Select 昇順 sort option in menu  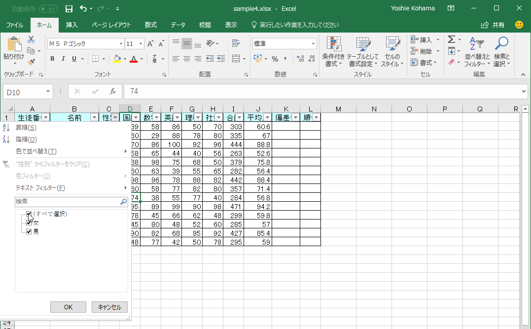(26, 128)
